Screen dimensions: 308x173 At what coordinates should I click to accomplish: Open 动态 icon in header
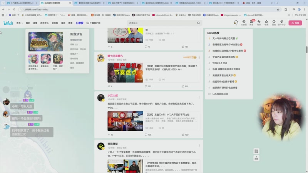(x=259, y=23)
